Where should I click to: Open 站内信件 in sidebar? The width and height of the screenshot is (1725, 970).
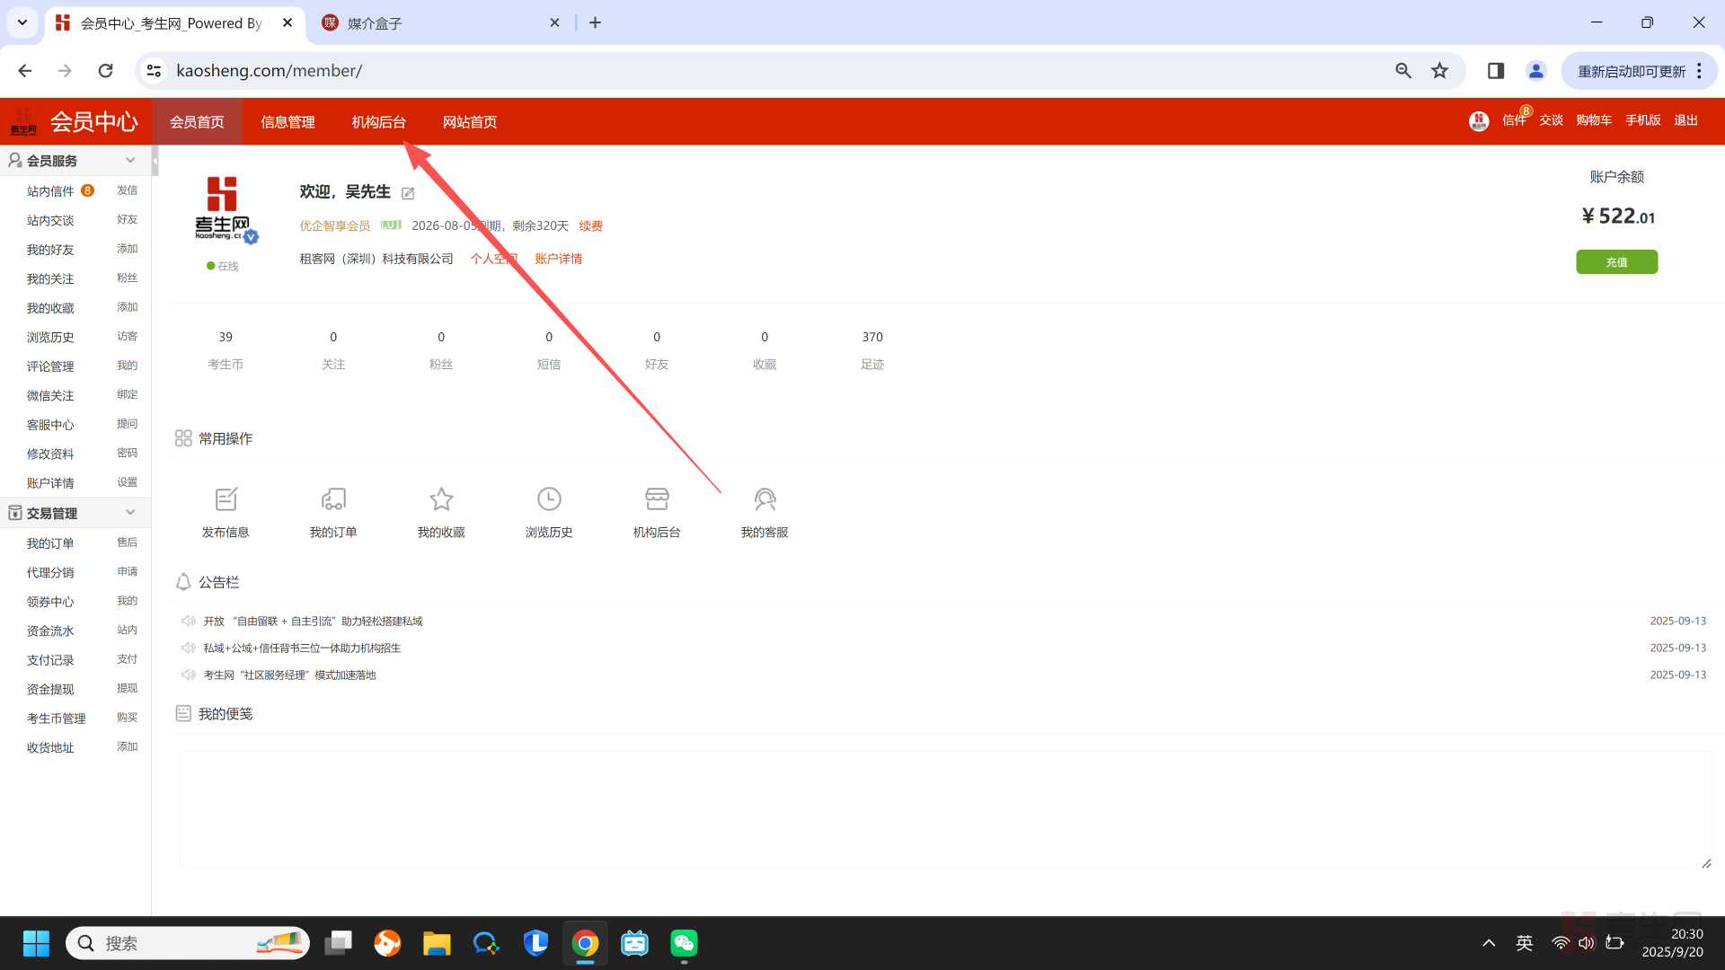coord(50,191)
